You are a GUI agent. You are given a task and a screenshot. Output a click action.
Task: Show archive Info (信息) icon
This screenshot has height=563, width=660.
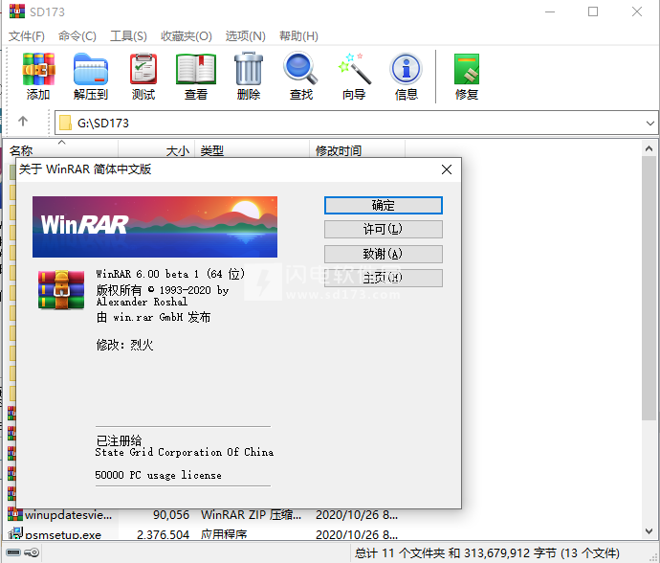click(407, 77)
